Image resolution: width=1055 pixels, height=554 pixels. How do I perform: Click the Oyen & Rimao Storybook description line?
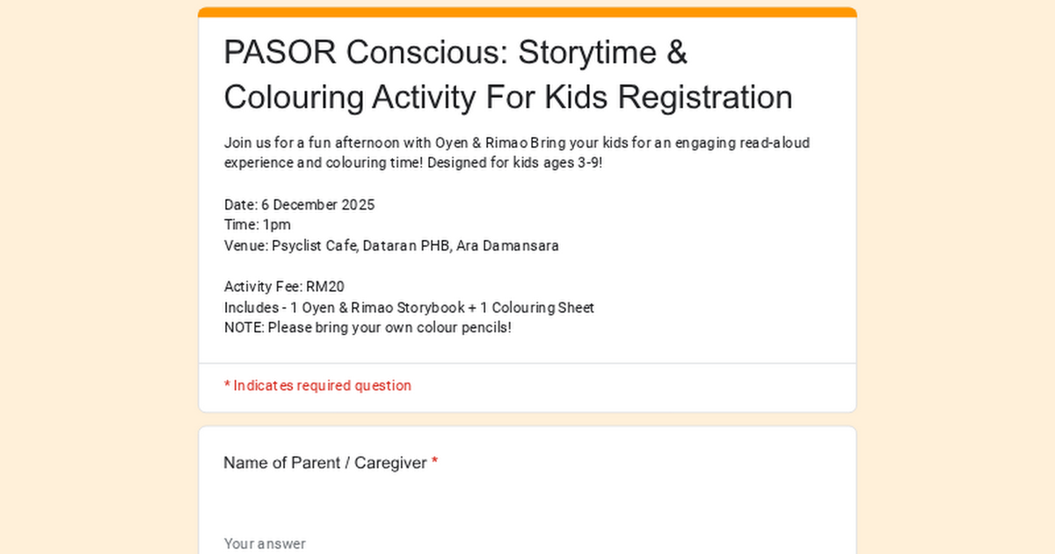tap(409, 307)
